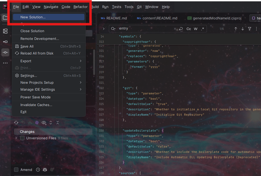Click "updateBoilerplate" key in editor
This screenshot has width=261, height=176.
pyautogui.click(x=140, y=131)
